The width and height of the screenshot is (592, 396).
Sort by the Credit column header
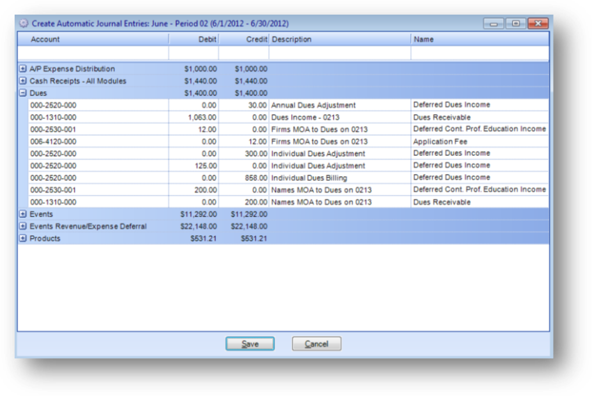coord(244,39)
